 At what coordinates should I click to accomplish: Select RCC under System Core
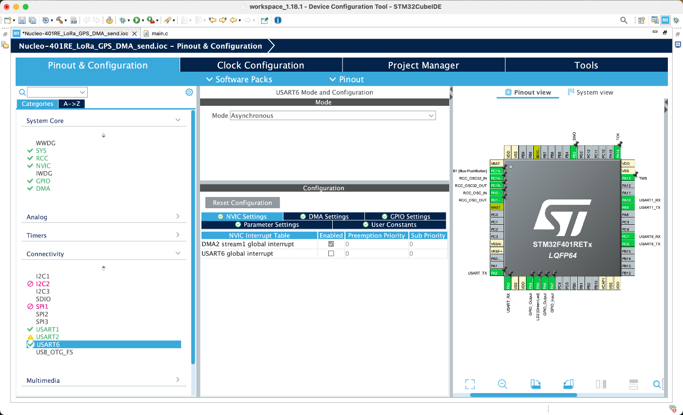click(42, 158)
